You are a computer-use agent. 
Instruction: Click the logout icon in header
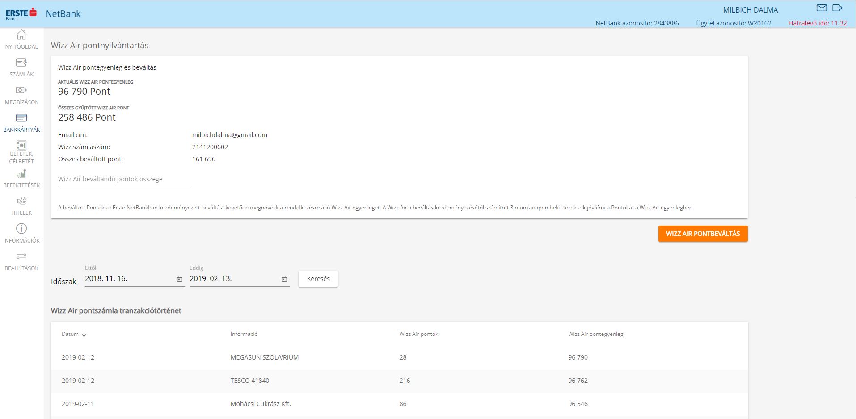(x=837, y=8)
